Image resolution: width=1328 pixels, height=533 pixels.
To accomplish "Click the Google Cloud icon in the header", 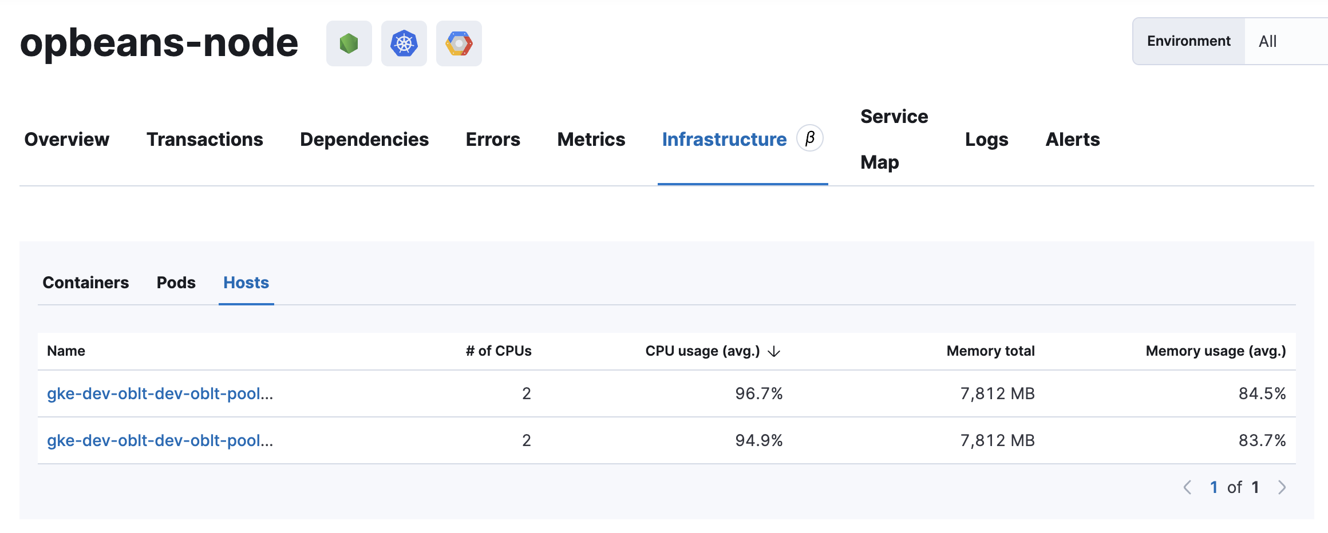I will tap(459, 43).
